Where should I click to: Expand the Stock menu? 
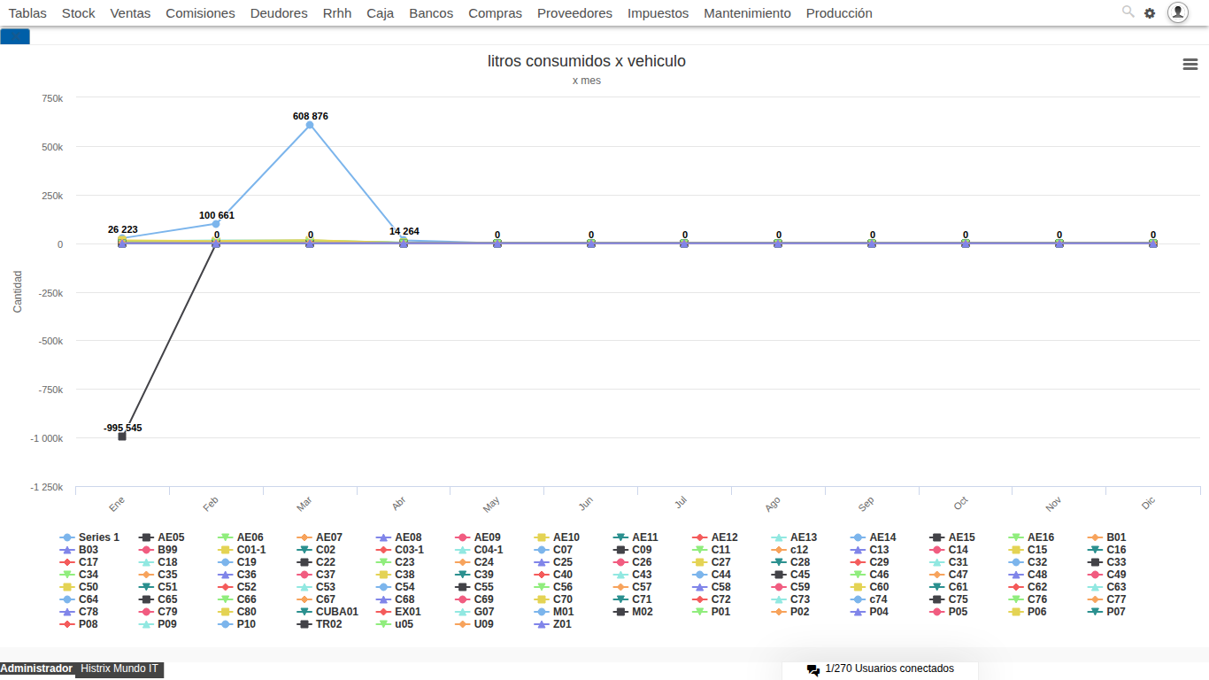tap(79, 13)
